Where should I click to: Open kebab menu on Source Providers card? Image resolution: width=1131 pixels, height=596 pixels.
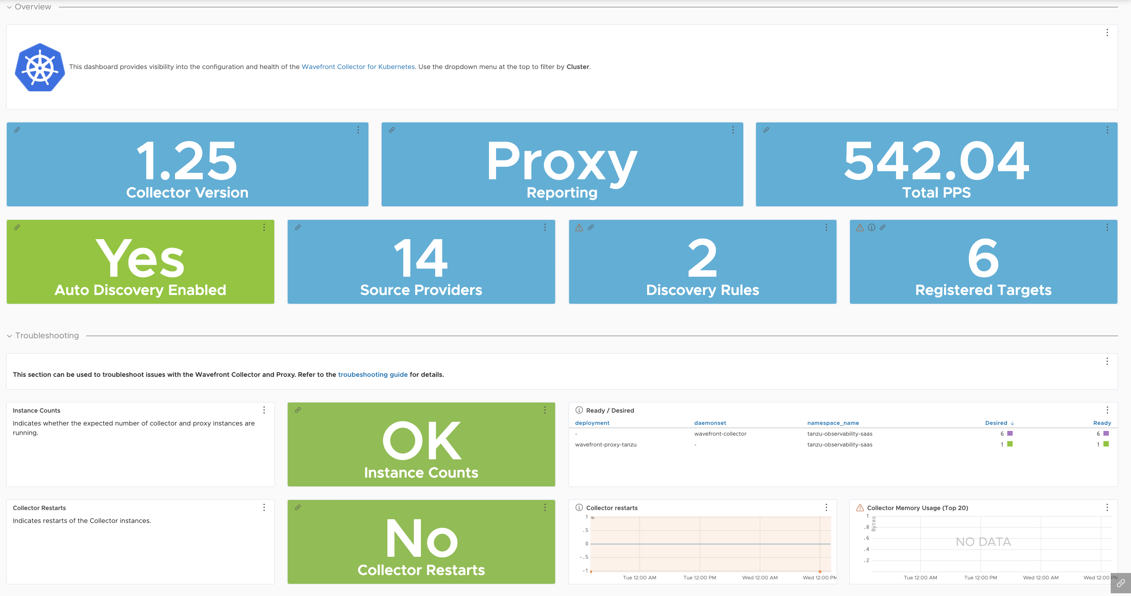pos(545,227)
